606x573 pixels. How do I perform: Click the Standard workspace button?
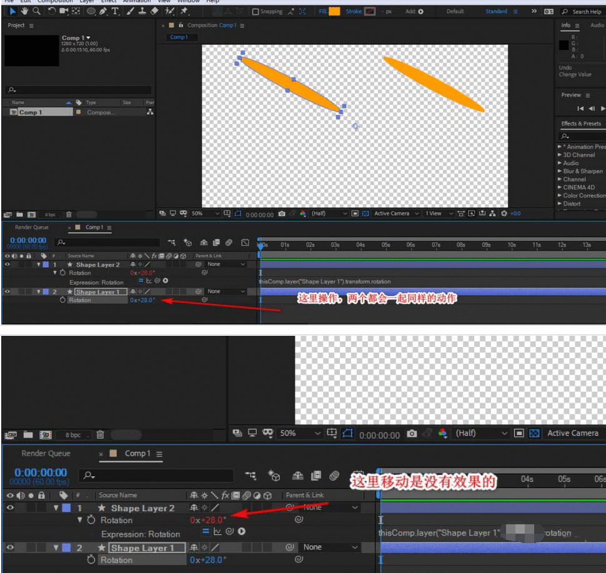(497, 11)
